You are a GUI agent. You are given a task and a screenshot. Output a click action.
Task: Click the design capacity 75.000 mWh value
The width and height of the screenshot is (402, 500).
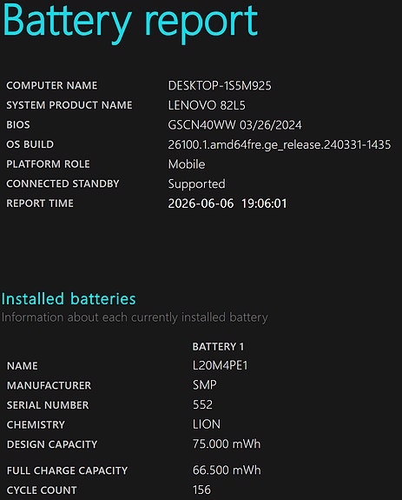(x=227, y=443)
